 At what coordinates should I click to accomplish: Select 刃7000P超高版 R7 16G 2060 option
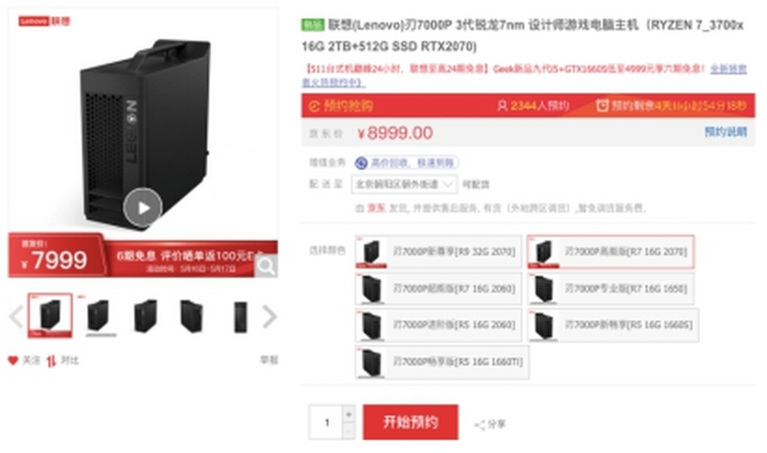(438, 289)
